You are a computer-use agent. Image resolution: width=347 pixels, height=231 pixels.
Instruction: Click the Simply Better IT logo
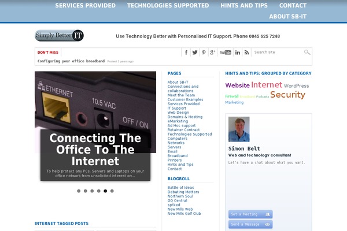click(59, 35)
